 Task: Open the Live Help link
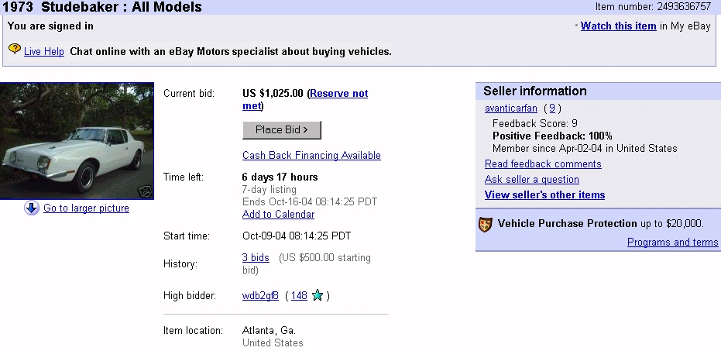[43, 52]
